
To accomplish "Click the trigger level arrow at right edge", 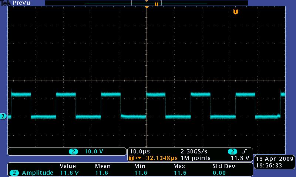I will 283,94.
